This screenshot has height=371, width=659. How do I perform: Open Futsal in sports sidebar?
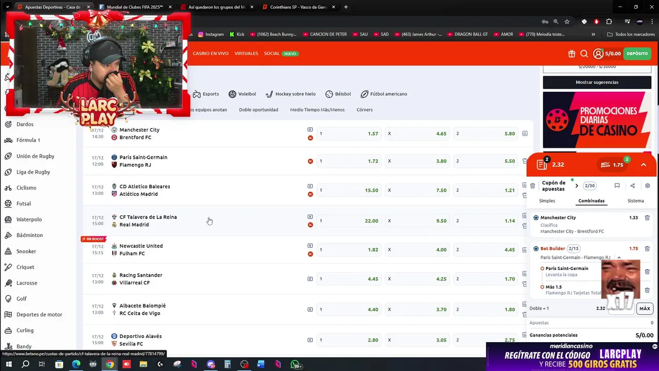(x=24, y=204)
